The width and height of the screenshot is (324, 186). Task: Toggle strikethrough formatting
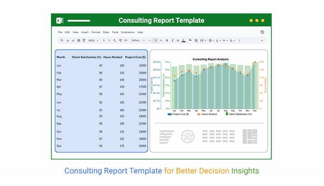(178, 40)
